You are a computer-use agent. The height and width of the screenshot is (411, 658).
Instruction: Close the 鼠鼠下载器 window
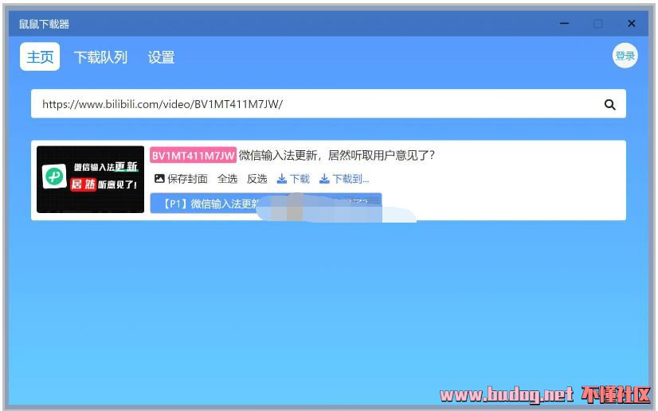click(x=631, y=24)
